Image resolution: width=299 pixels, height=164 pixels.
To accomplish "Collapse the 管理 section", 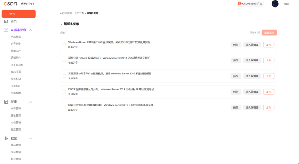I will click(30, 102).
